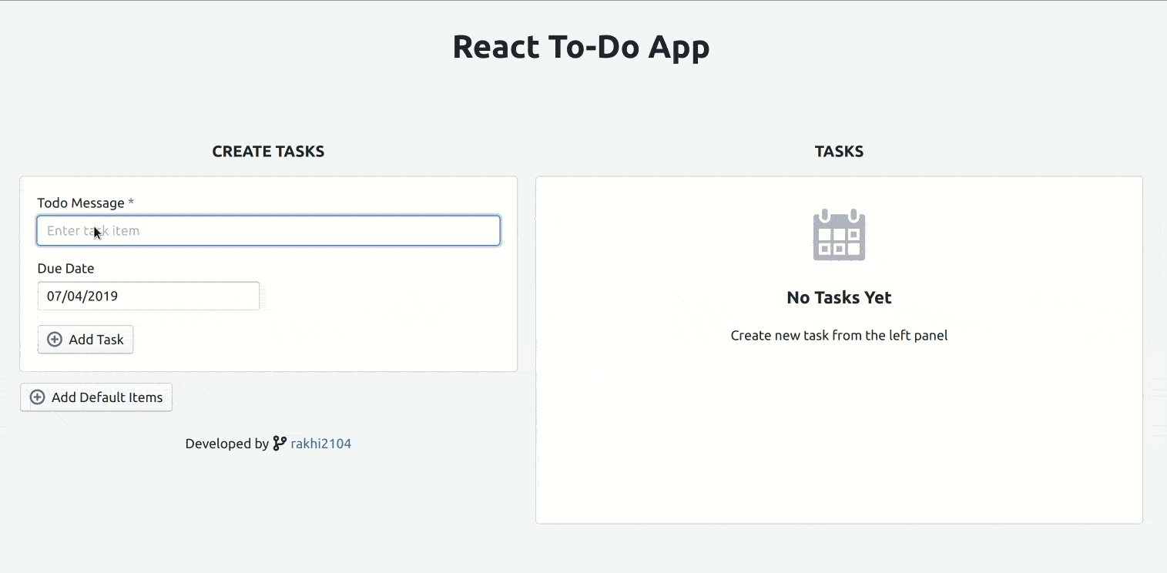Open the Due Date field showing 07/04/2019
1167x573 pixels.
tap(148, 296)
